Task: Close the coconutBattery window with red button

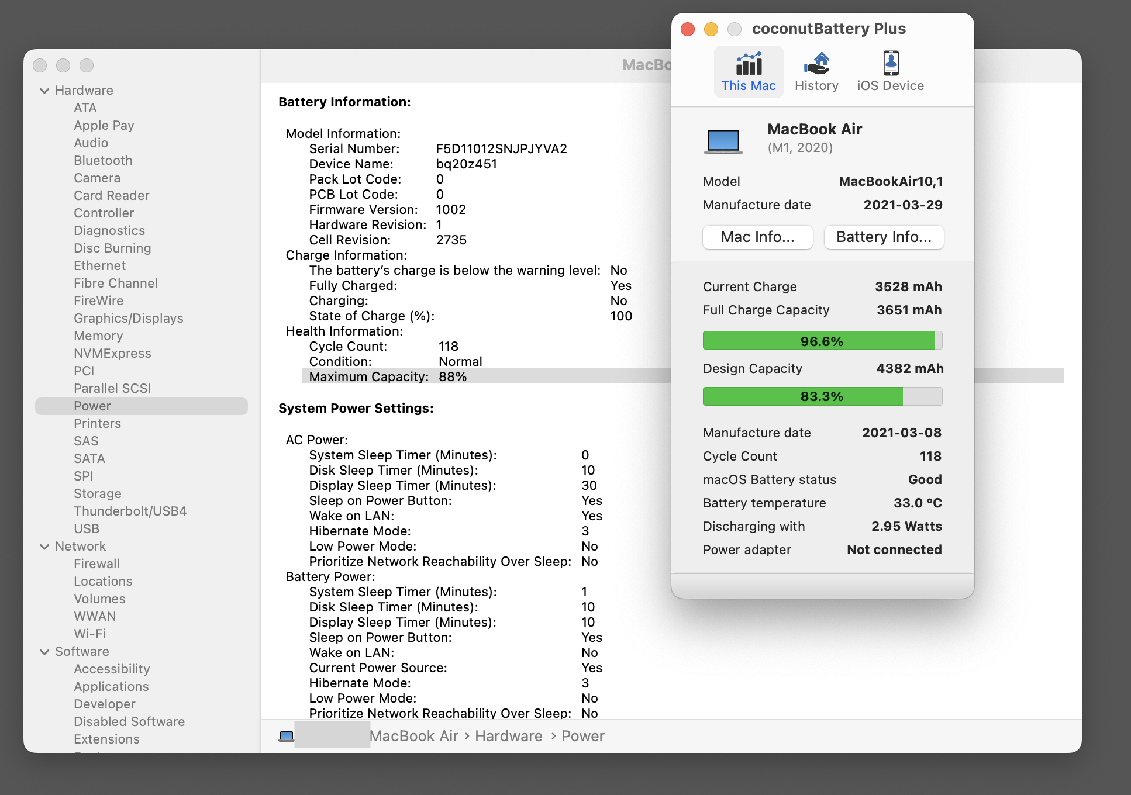Action: 688,29
